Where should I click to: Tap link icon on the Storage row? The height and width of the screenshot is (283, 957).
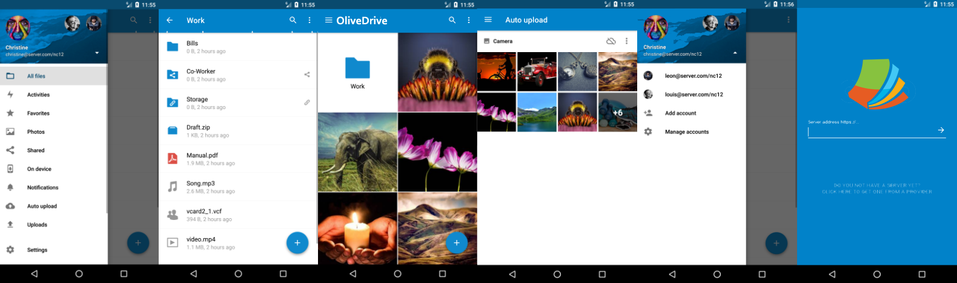[x=307, y=102]
